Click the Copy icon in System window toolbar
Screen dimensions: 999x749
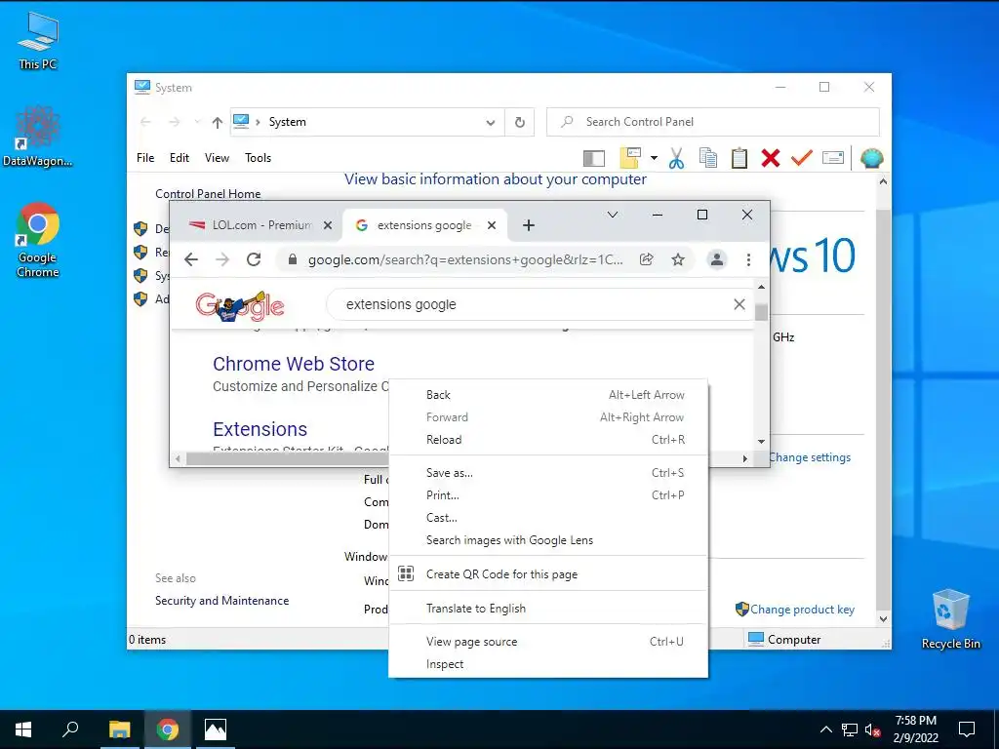pyautogui.click(x=708, y=158)
